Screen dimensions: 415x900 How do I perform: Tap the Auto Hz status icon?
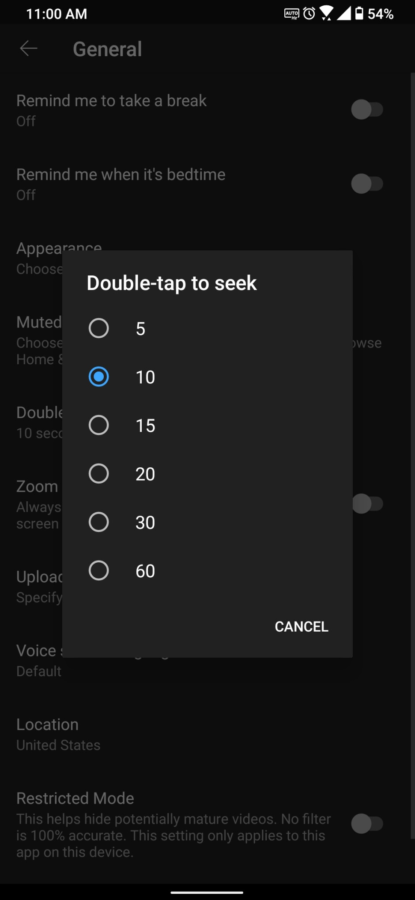click(x=291, y=14)
